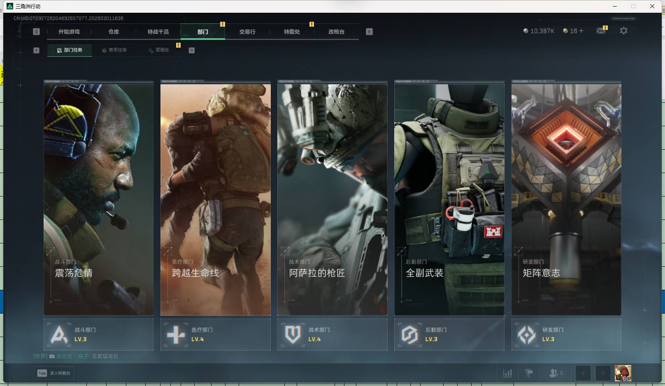Open the 军需处 sub-tab

[159, 50]
